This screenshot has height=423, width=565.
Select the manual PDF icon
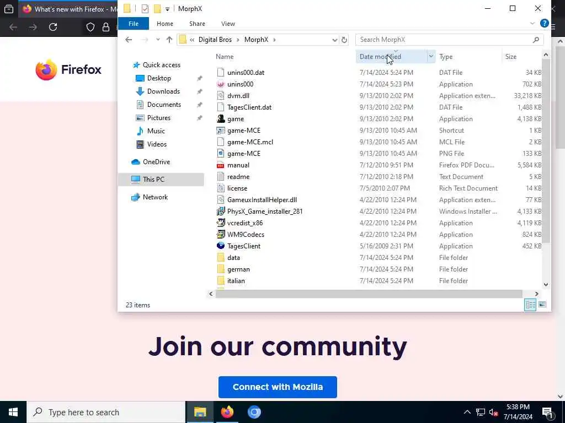pos(221,165)
